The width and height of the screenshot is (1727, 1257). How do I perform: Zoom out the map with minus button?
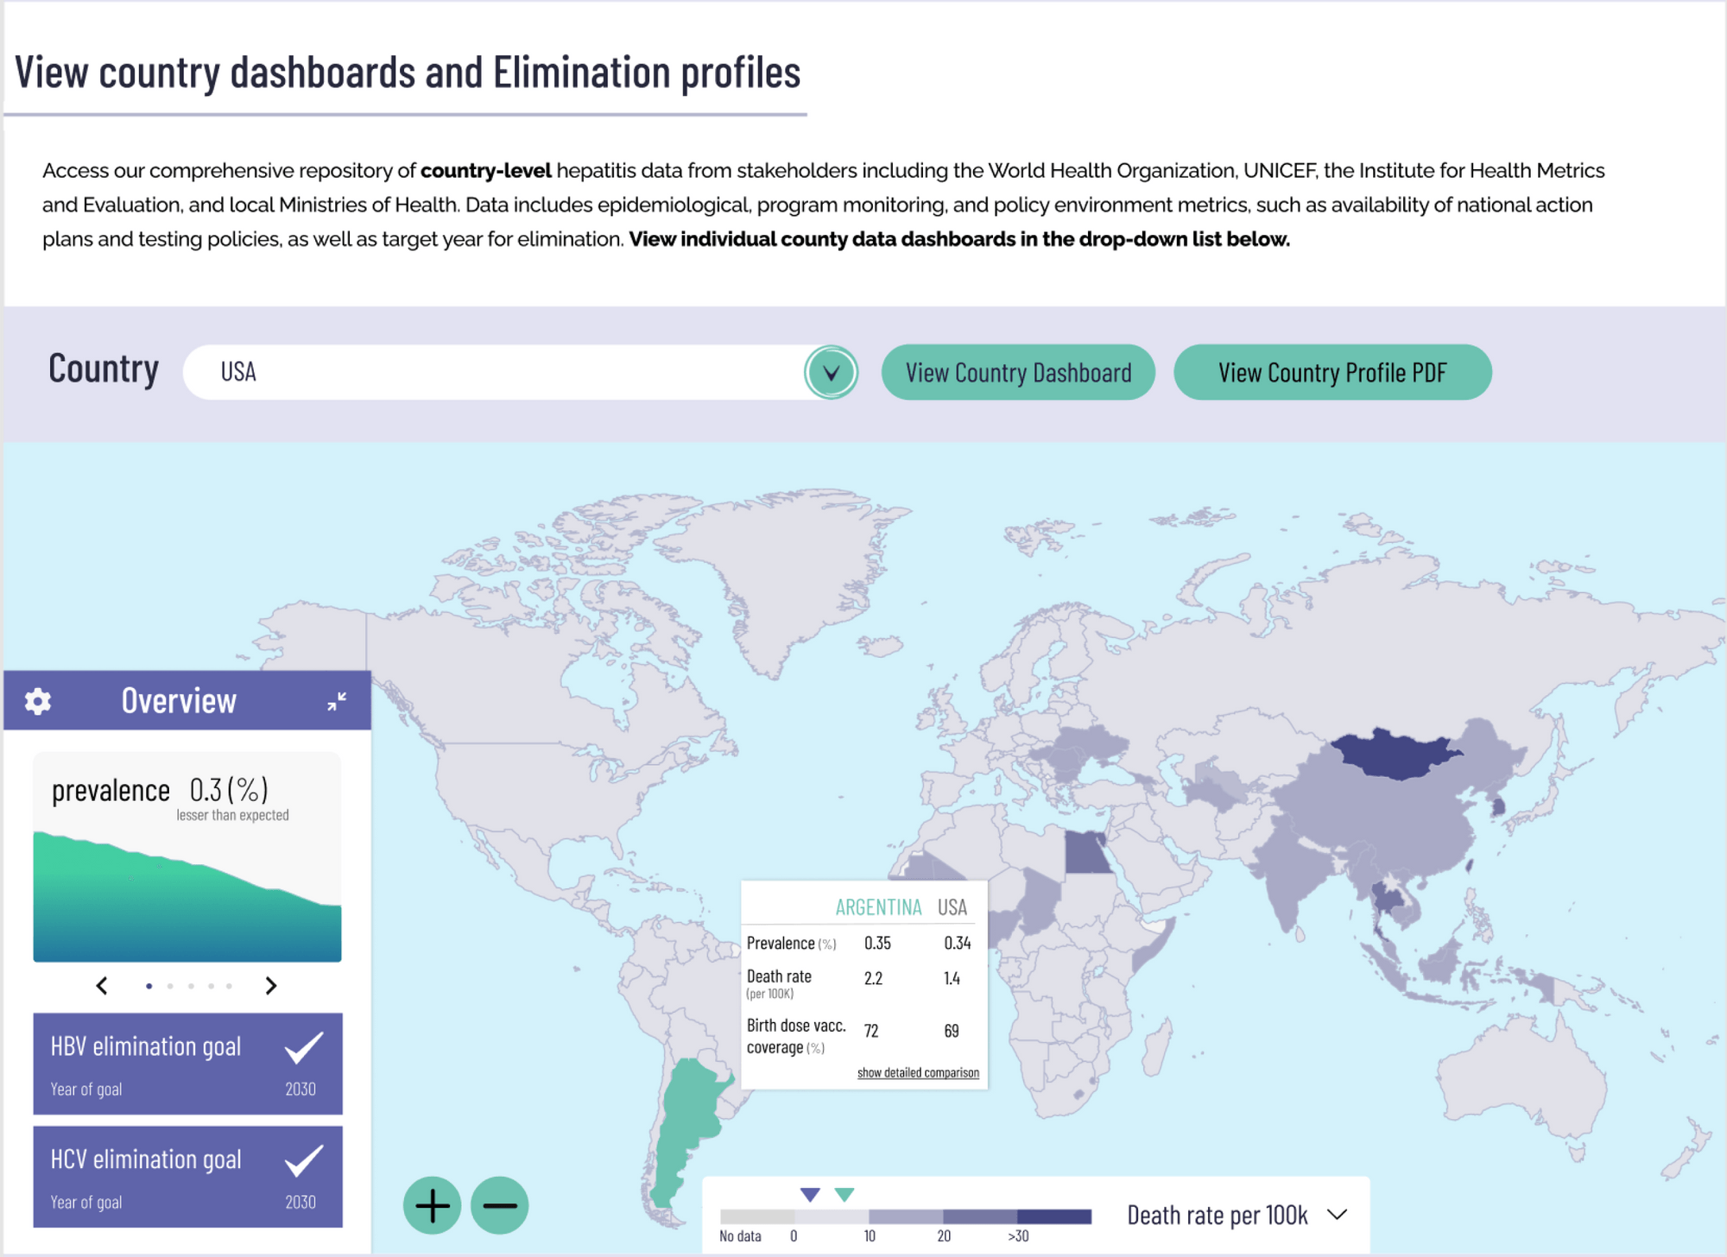[x=500, y=1205]
